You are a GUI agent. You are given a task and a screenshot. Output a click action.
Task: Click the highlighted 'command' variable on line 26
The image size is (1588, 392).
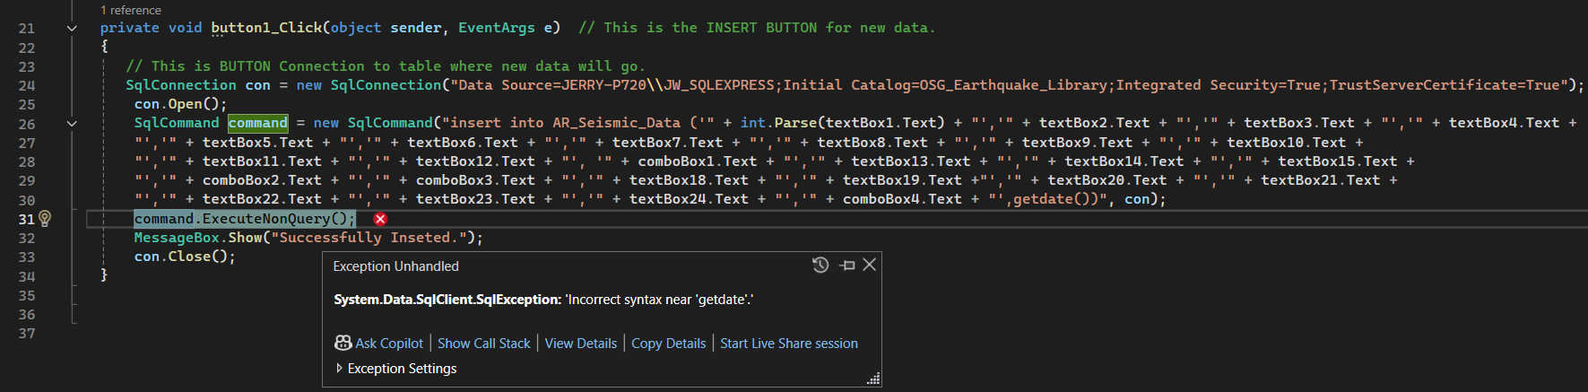(x=257, y=123)
